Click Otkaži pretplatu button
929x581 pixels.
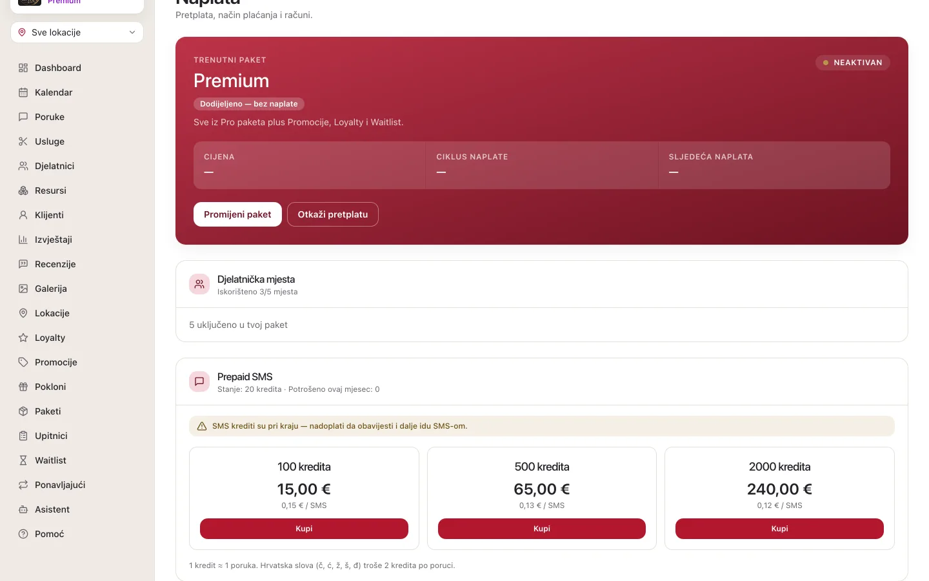pos(333,214)
